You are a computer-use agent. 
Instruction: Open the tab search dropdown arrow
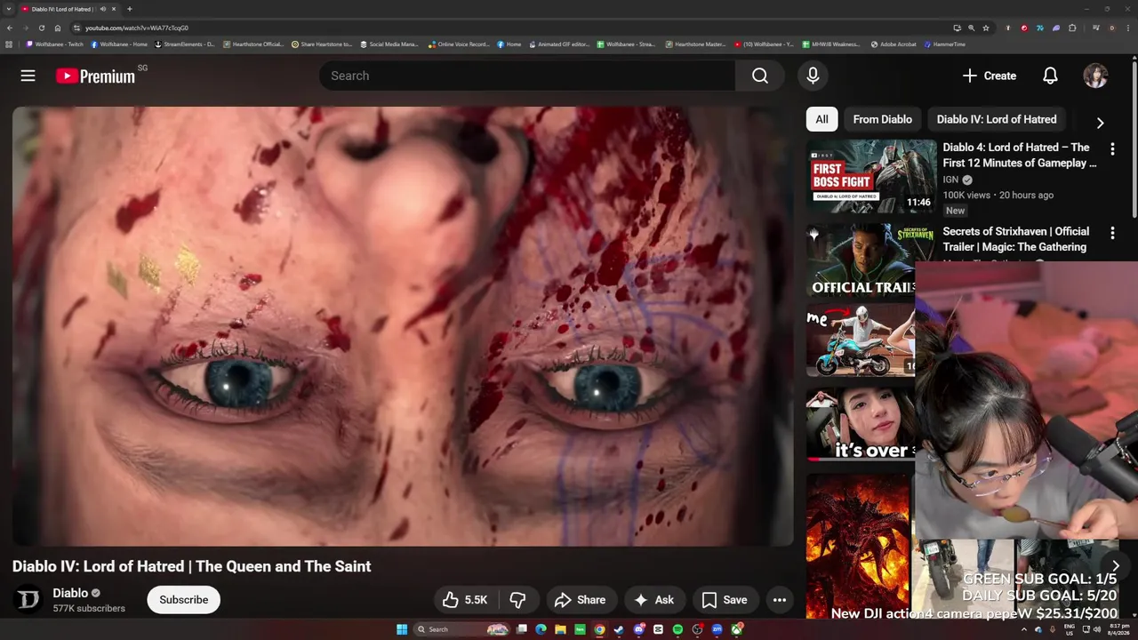(x=8, y=9)
